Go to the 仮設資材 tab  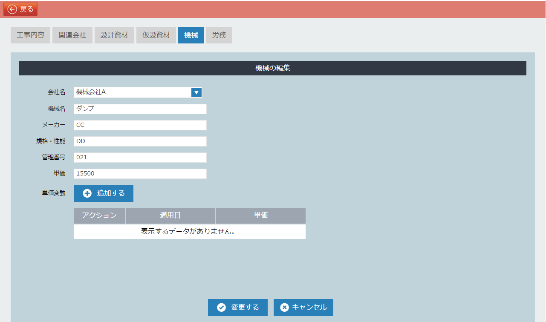tap(156, 35)
